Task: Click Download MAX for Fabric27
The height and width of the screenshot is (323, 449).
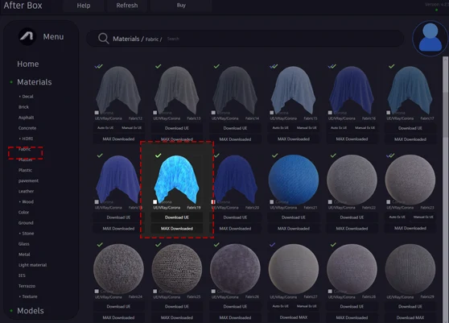Action: pyautogui.click(x=294, y=317)
